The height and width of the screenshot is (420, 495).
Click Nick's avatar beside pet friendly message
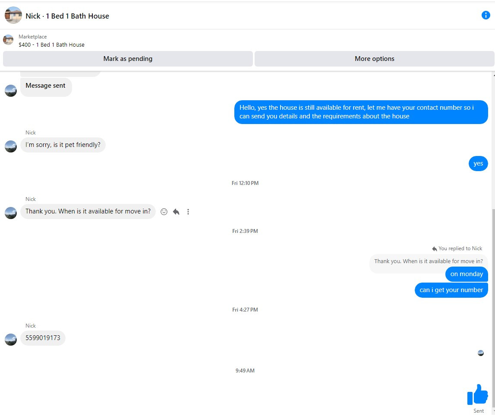pos(11,146)
